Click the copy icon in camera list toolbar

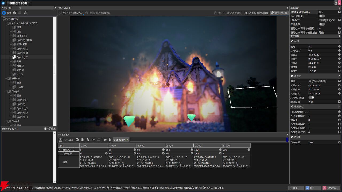tap(14, 13)
